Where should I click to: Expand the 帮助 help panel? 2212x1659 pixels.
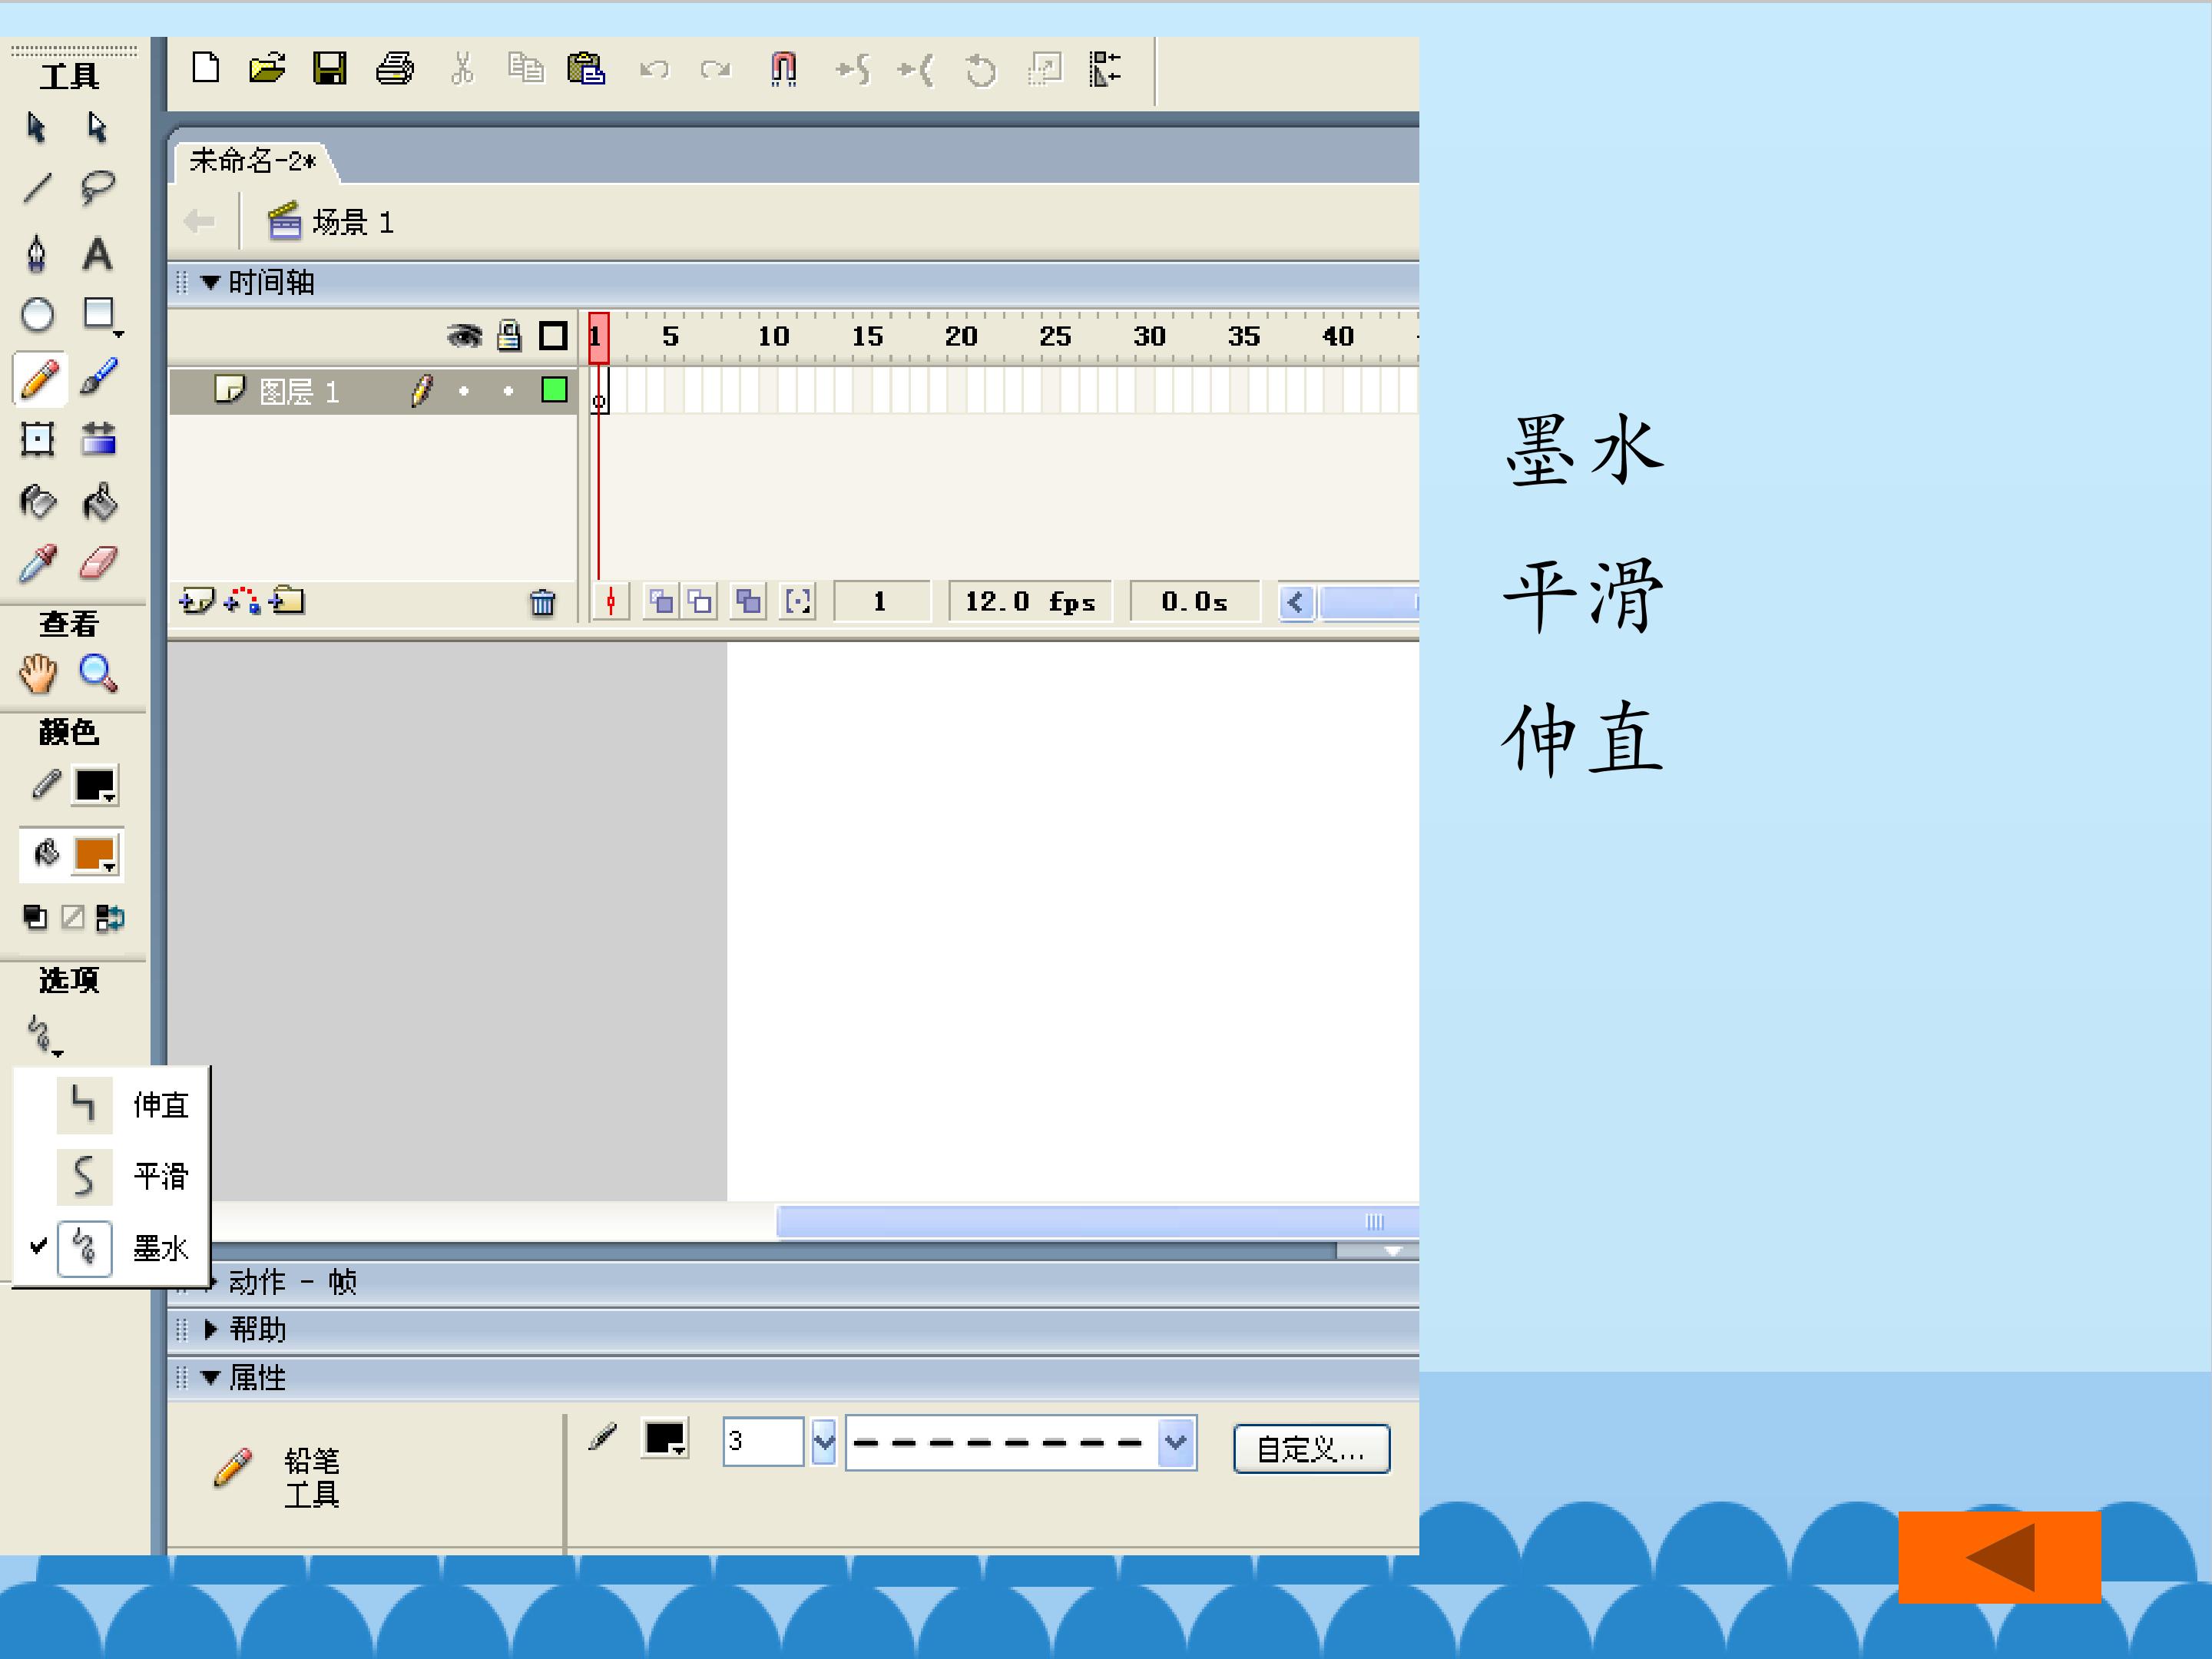point(211,1329)
